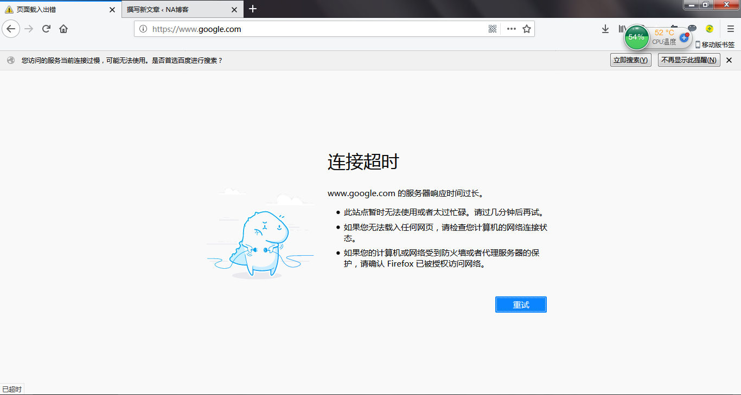The width and height of the screenshot is (741, 395).
Task: Close the 撰写新文章 NA博客 tab
Action: tap(234, 9)
